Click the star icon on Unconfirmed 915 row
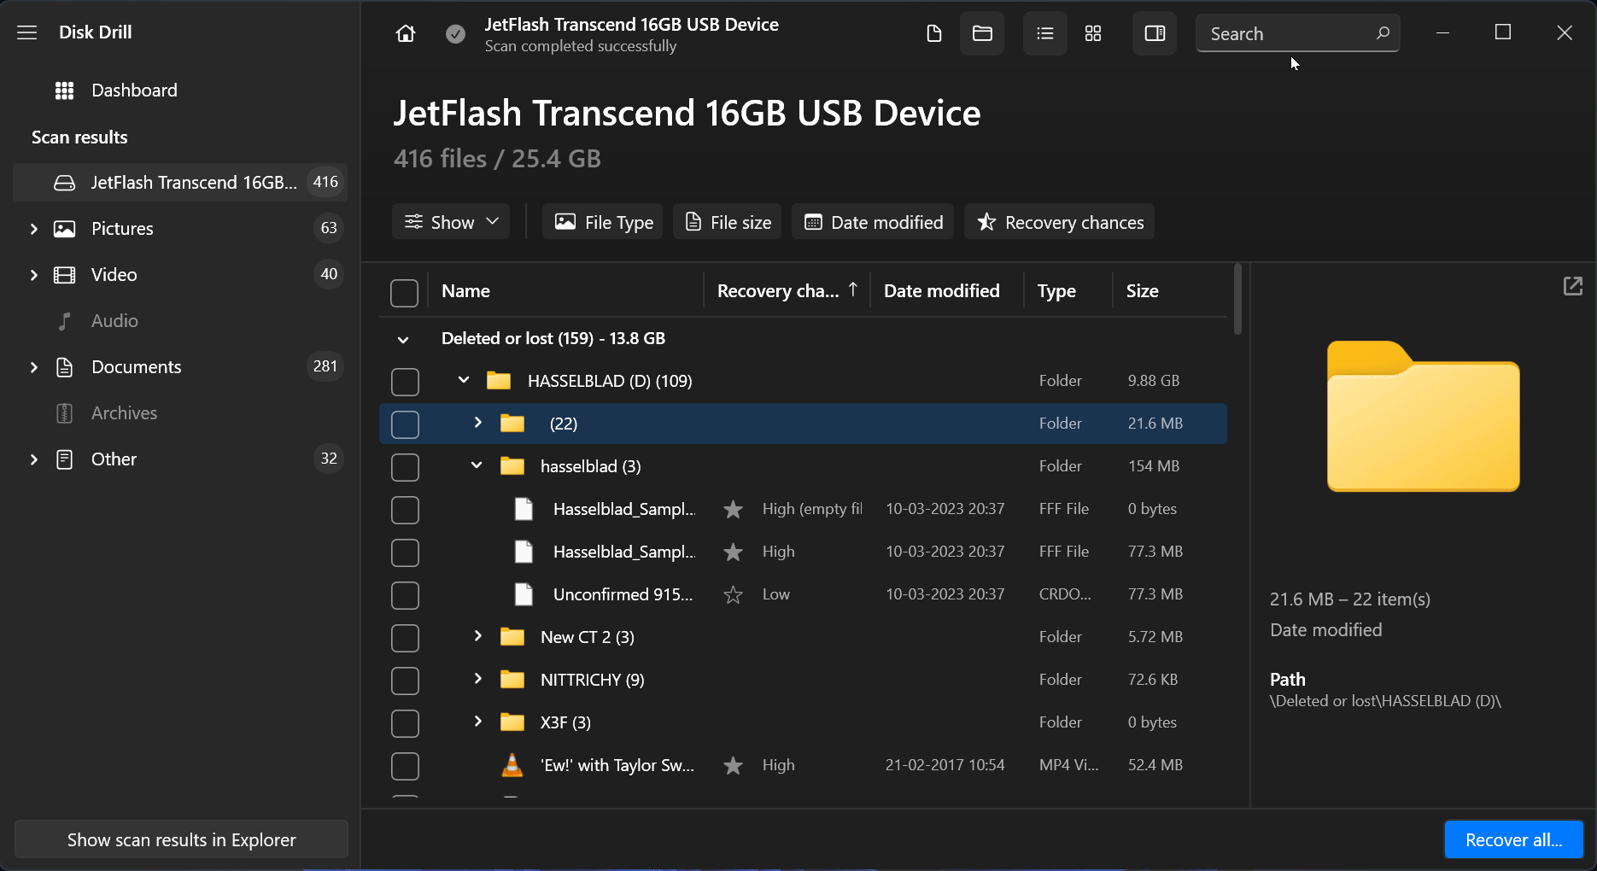 [x=733, y=594]
